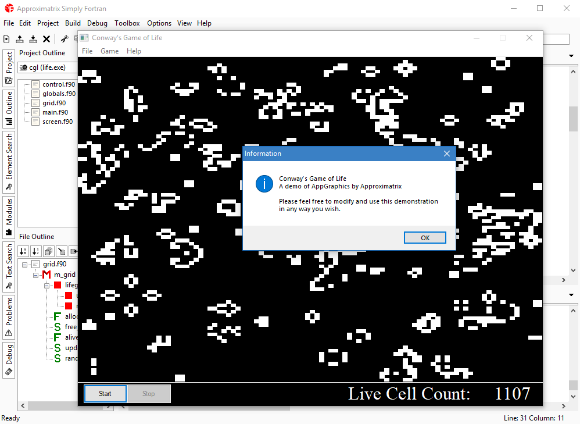Click the black X close-file toolbar icon

(46, 39)
